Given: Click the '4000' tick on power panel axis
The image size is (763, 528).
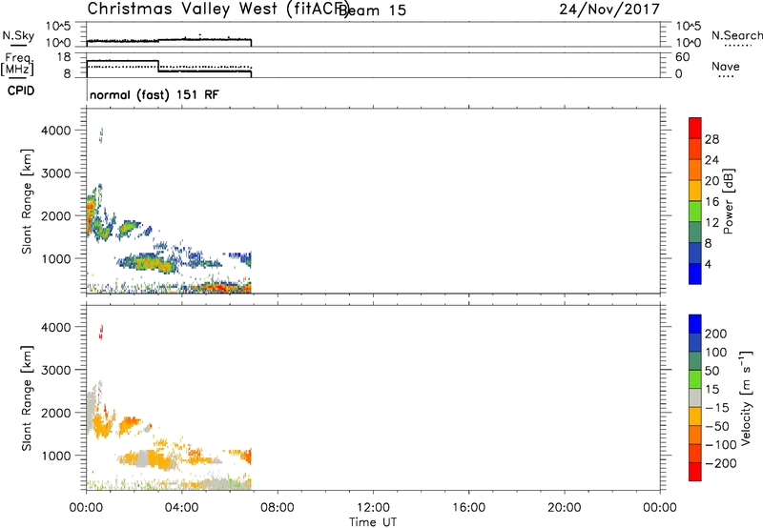Looking at the screenshot, I should coord(55,131).
